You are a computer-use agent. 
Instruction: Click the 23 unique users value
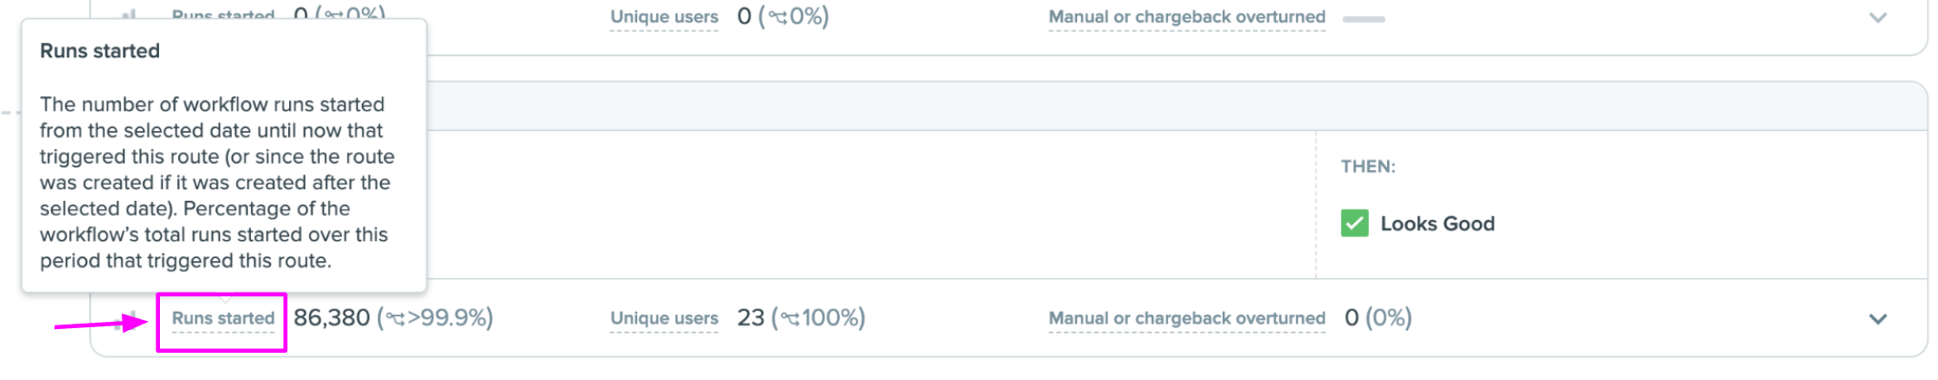[751, 318]
